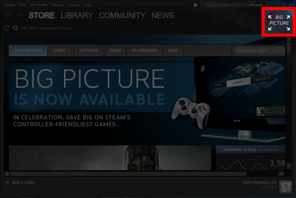Viewport: 296px width, 198px height.
Task: Click the gamepad controller image
Action: pyautogui.click(x=191, y=113)
